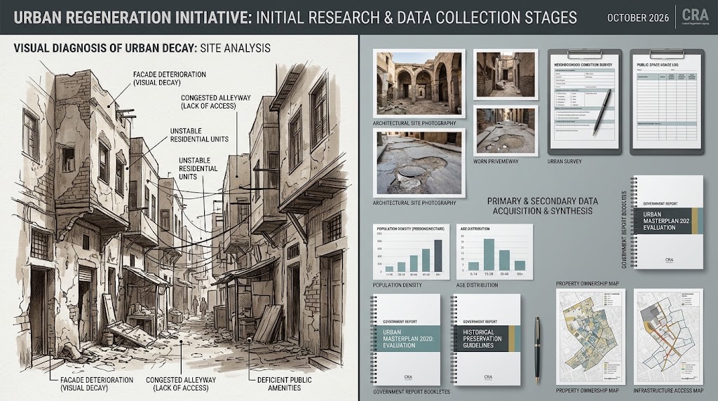
Task: Select the 'URBAN REGENERATION INITIATIVE' main title
Action: pos(133,18)
